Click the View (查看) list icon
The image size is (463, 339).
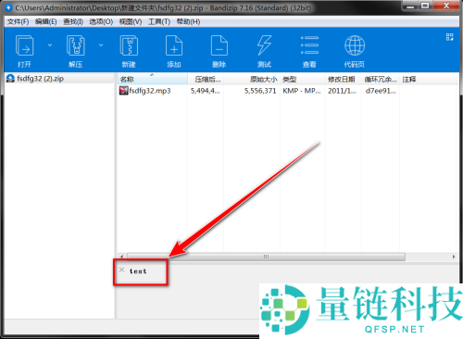tap(309, 45)
